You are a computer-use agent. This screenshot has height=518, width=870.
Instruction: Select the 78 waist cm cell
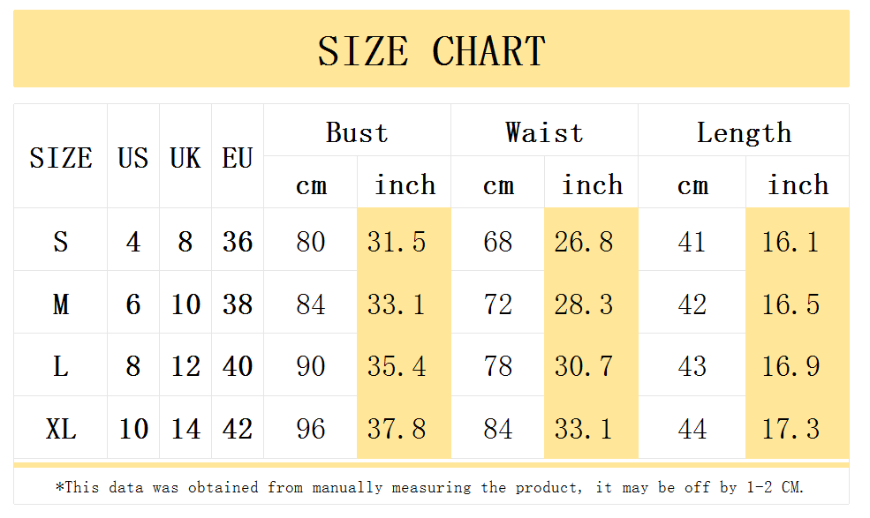(x=497, y=365)
